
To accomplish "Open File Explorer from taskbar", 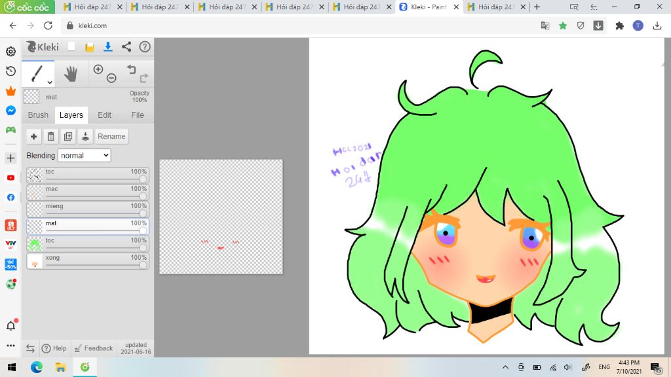I will (60, 367).
